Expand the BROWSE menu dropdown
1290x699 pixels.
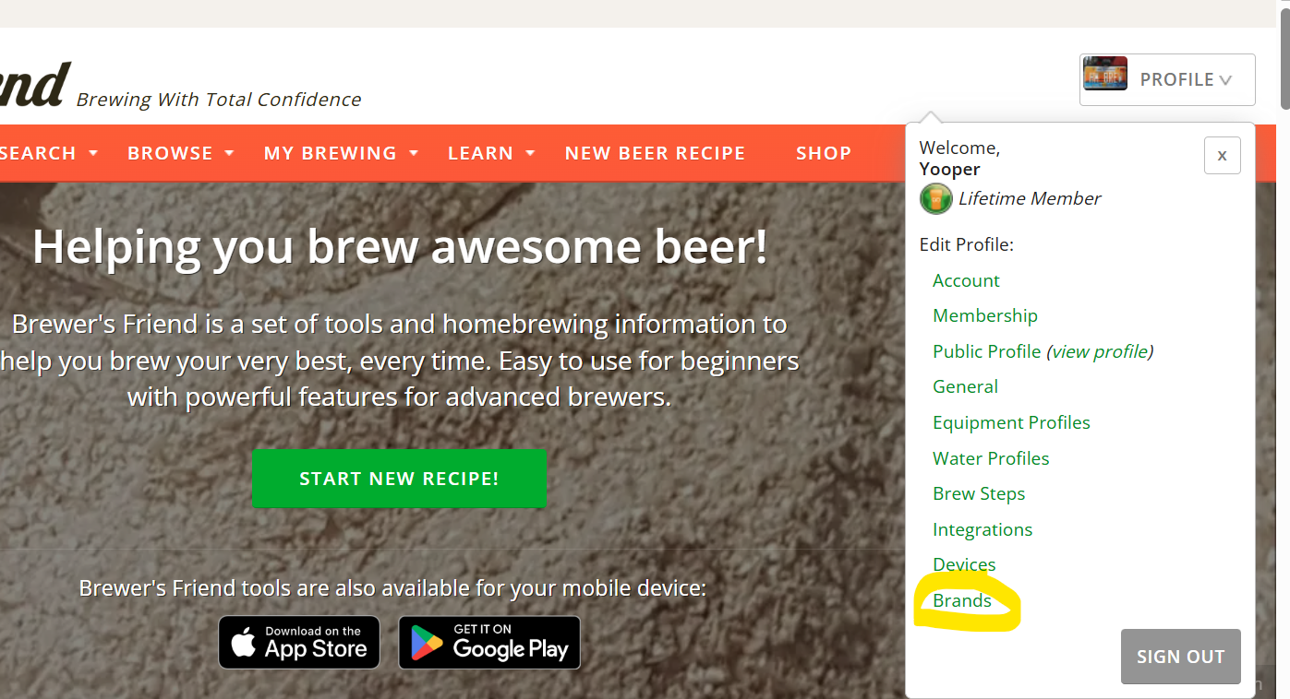pos(180,153)
